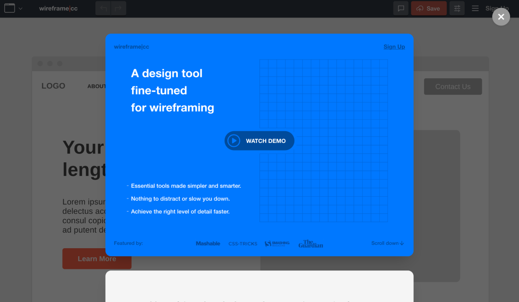Click the grid canvas illustration in the modal

point(323,141)
